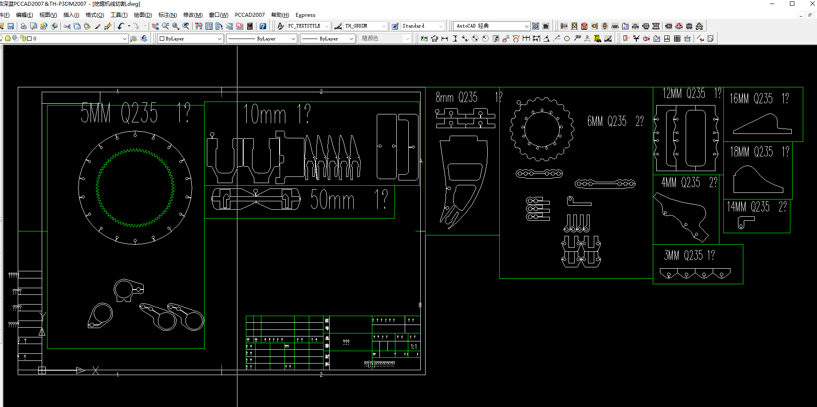The width and height of the screenshot is (817, 407).
Task: Toggle layer lock padlock icon
Action: coord(23,39)
